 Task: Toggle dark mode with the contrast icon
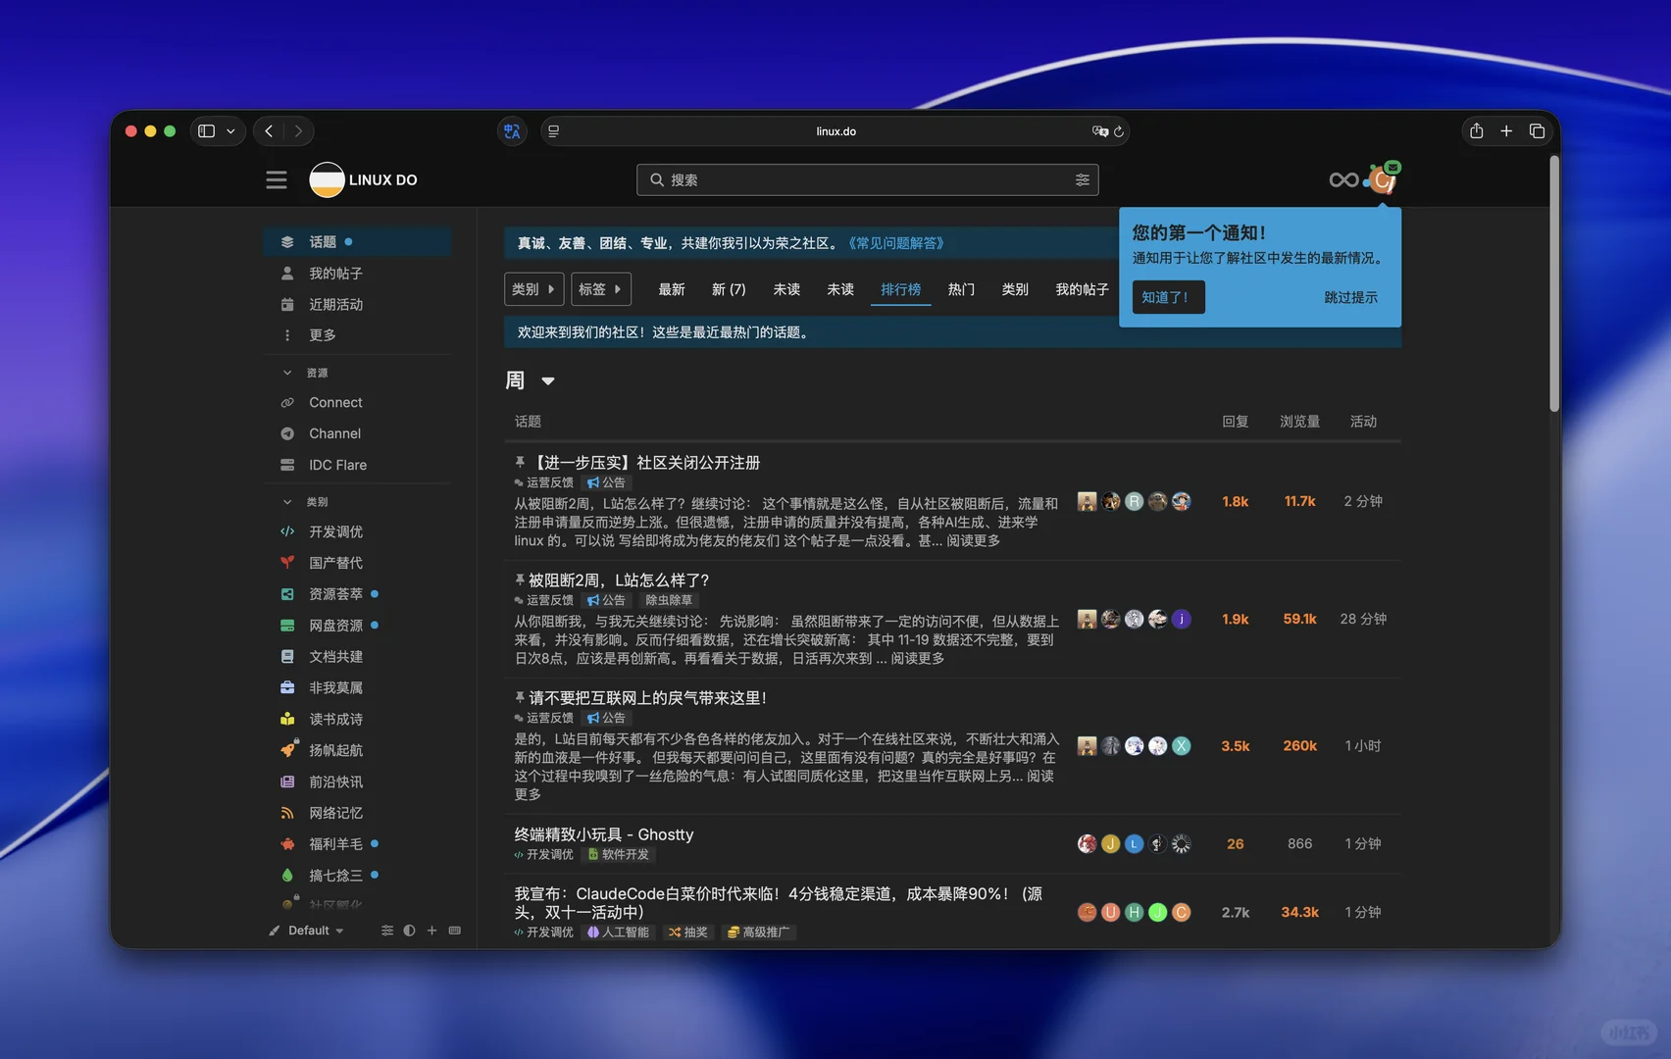pos(409,930)
